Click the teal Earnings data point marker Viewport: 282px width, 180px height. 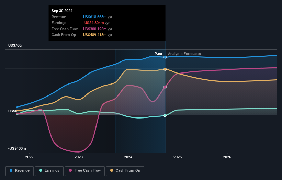165,115
